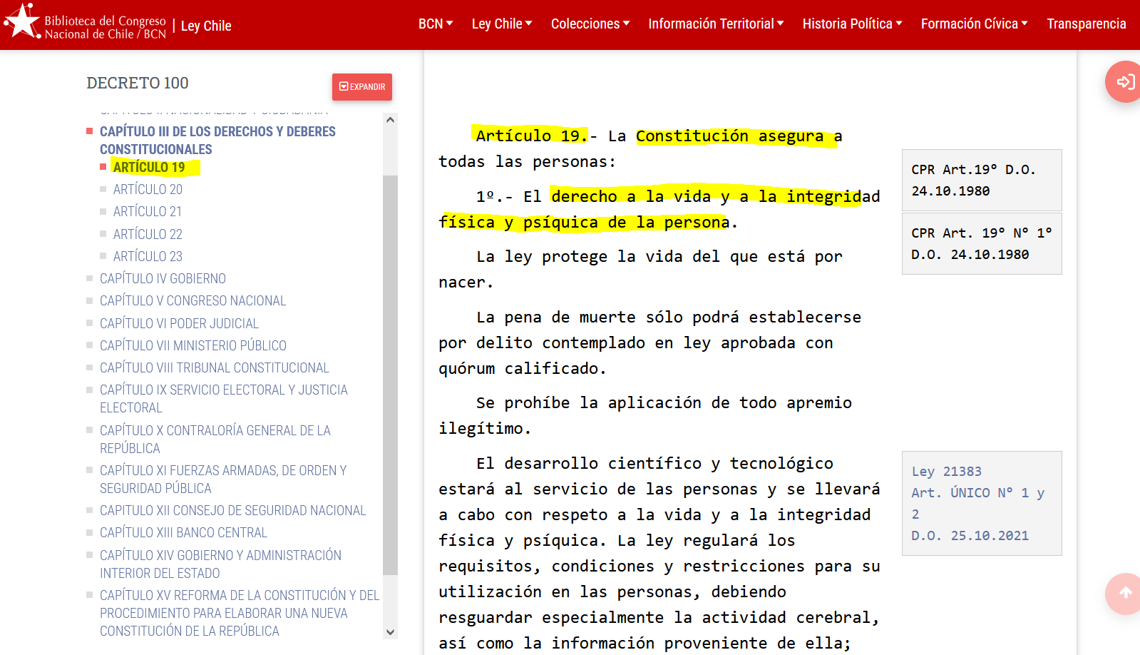Click the highlighted 'Constitución asegura' text
This screenshot has width=1140, height=655.
coord(729,136)
